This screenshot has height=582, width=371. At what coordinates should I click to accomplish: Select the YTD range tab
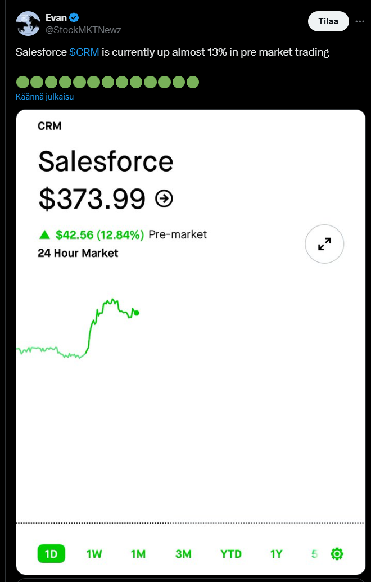[x=230, y=554]
